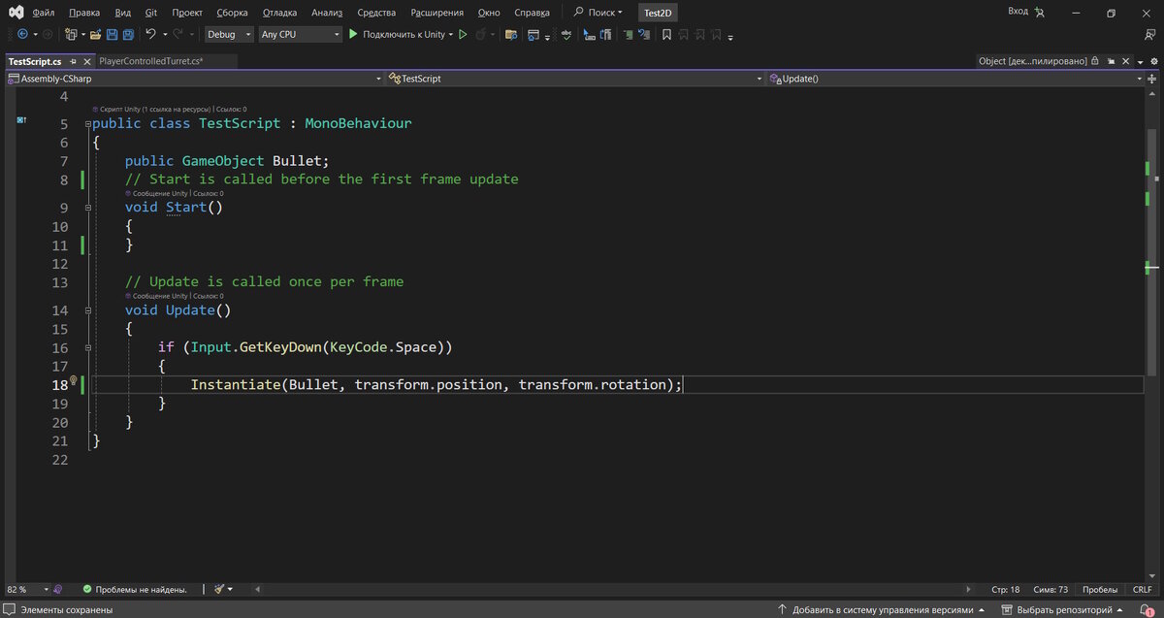Click the open file folder icon
The image size is (1164, 618).
96,34
